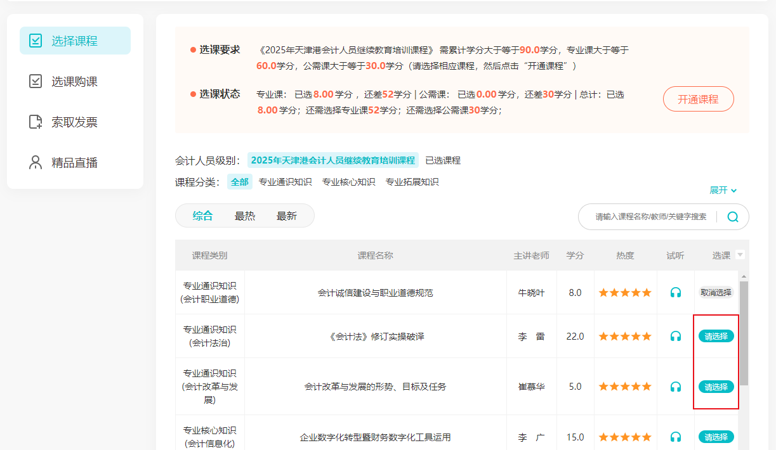Select 请选择 for 李广's course
Image resolution: width=776 pixels, height=450 pixels.
point(716,437)
